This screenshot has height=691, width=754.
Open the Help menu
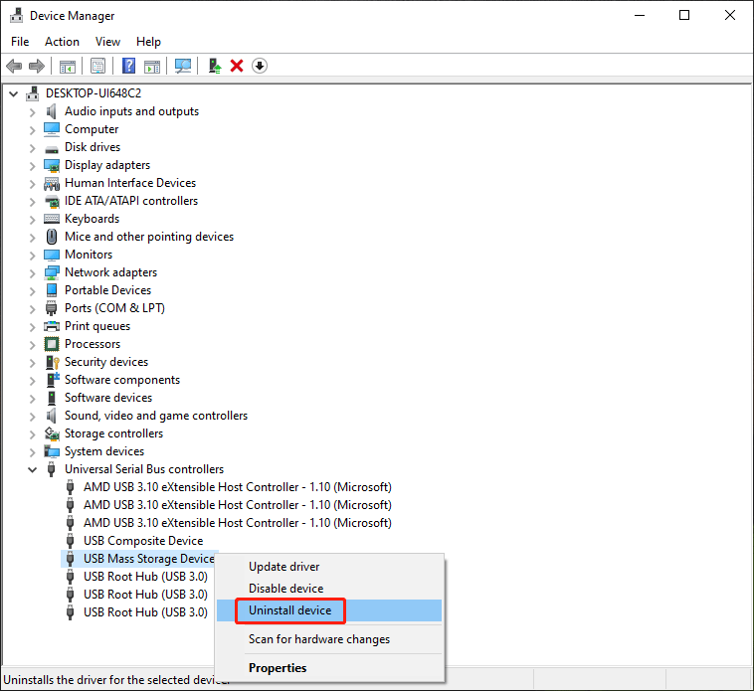tap(148, 42)
